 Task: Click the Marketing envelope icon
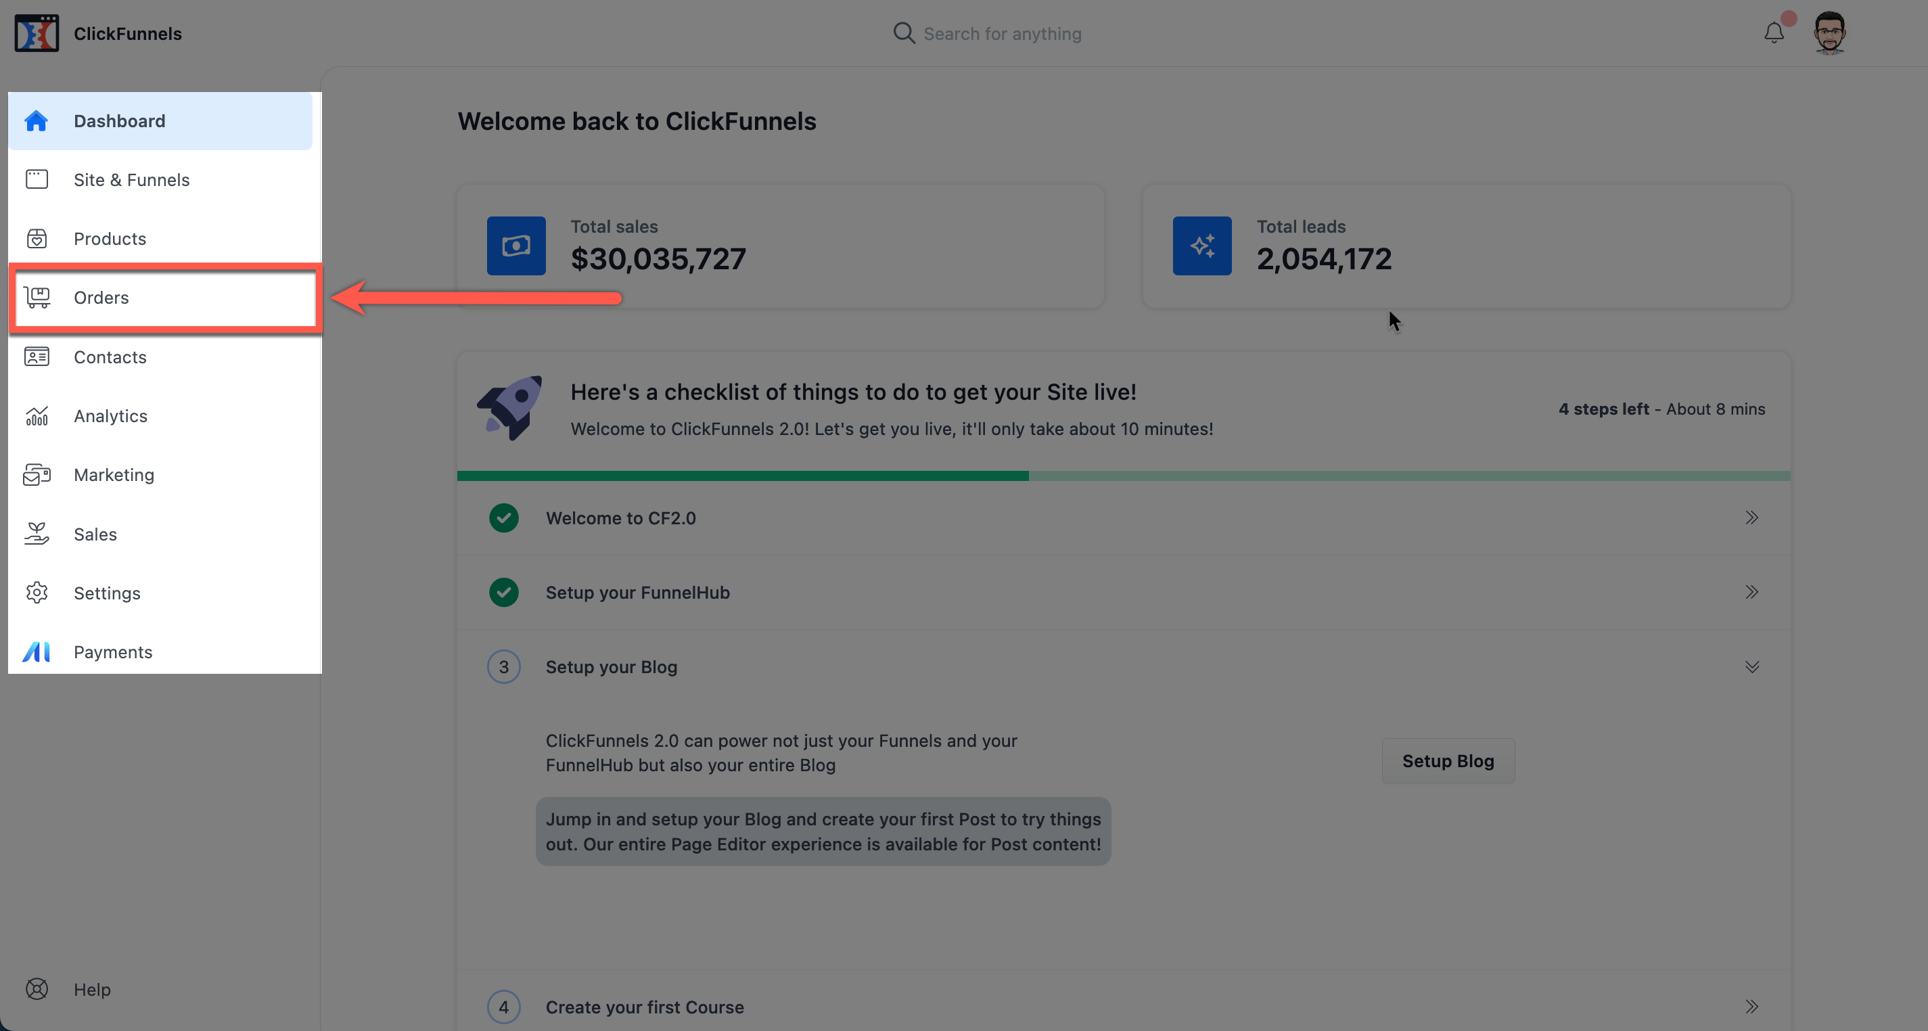pyautogui.click(x=37, y=475)
